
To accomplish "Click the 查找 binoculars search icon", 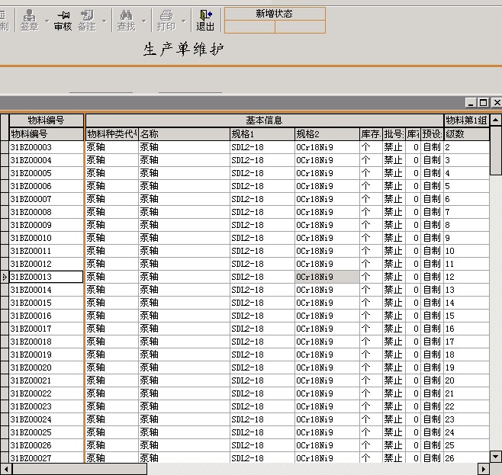I will 126,21.
